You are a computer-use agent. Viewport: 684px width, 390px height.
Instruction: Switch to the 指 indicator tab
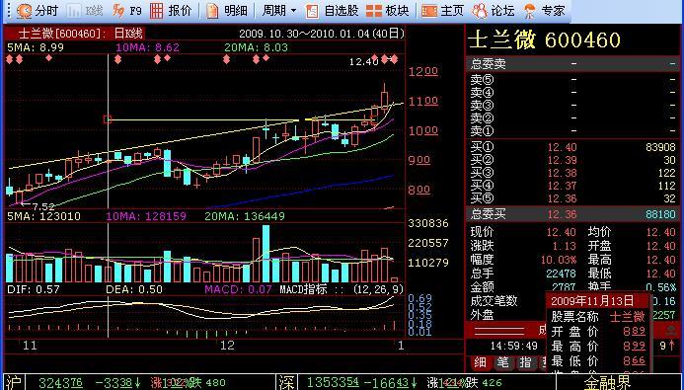point(525,362)
